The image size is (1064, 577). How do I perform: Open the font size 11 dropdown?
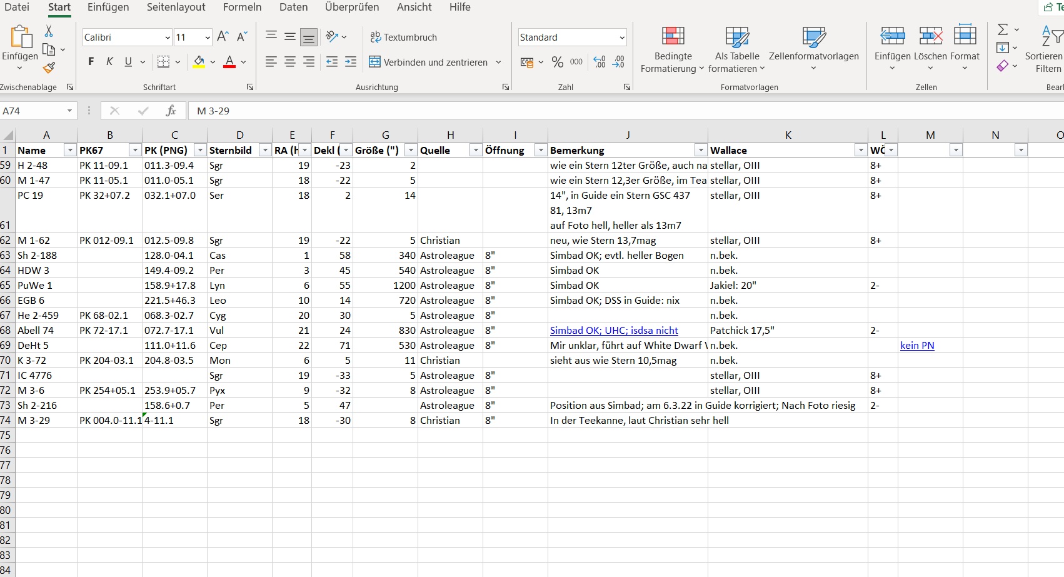coord(208,38)
